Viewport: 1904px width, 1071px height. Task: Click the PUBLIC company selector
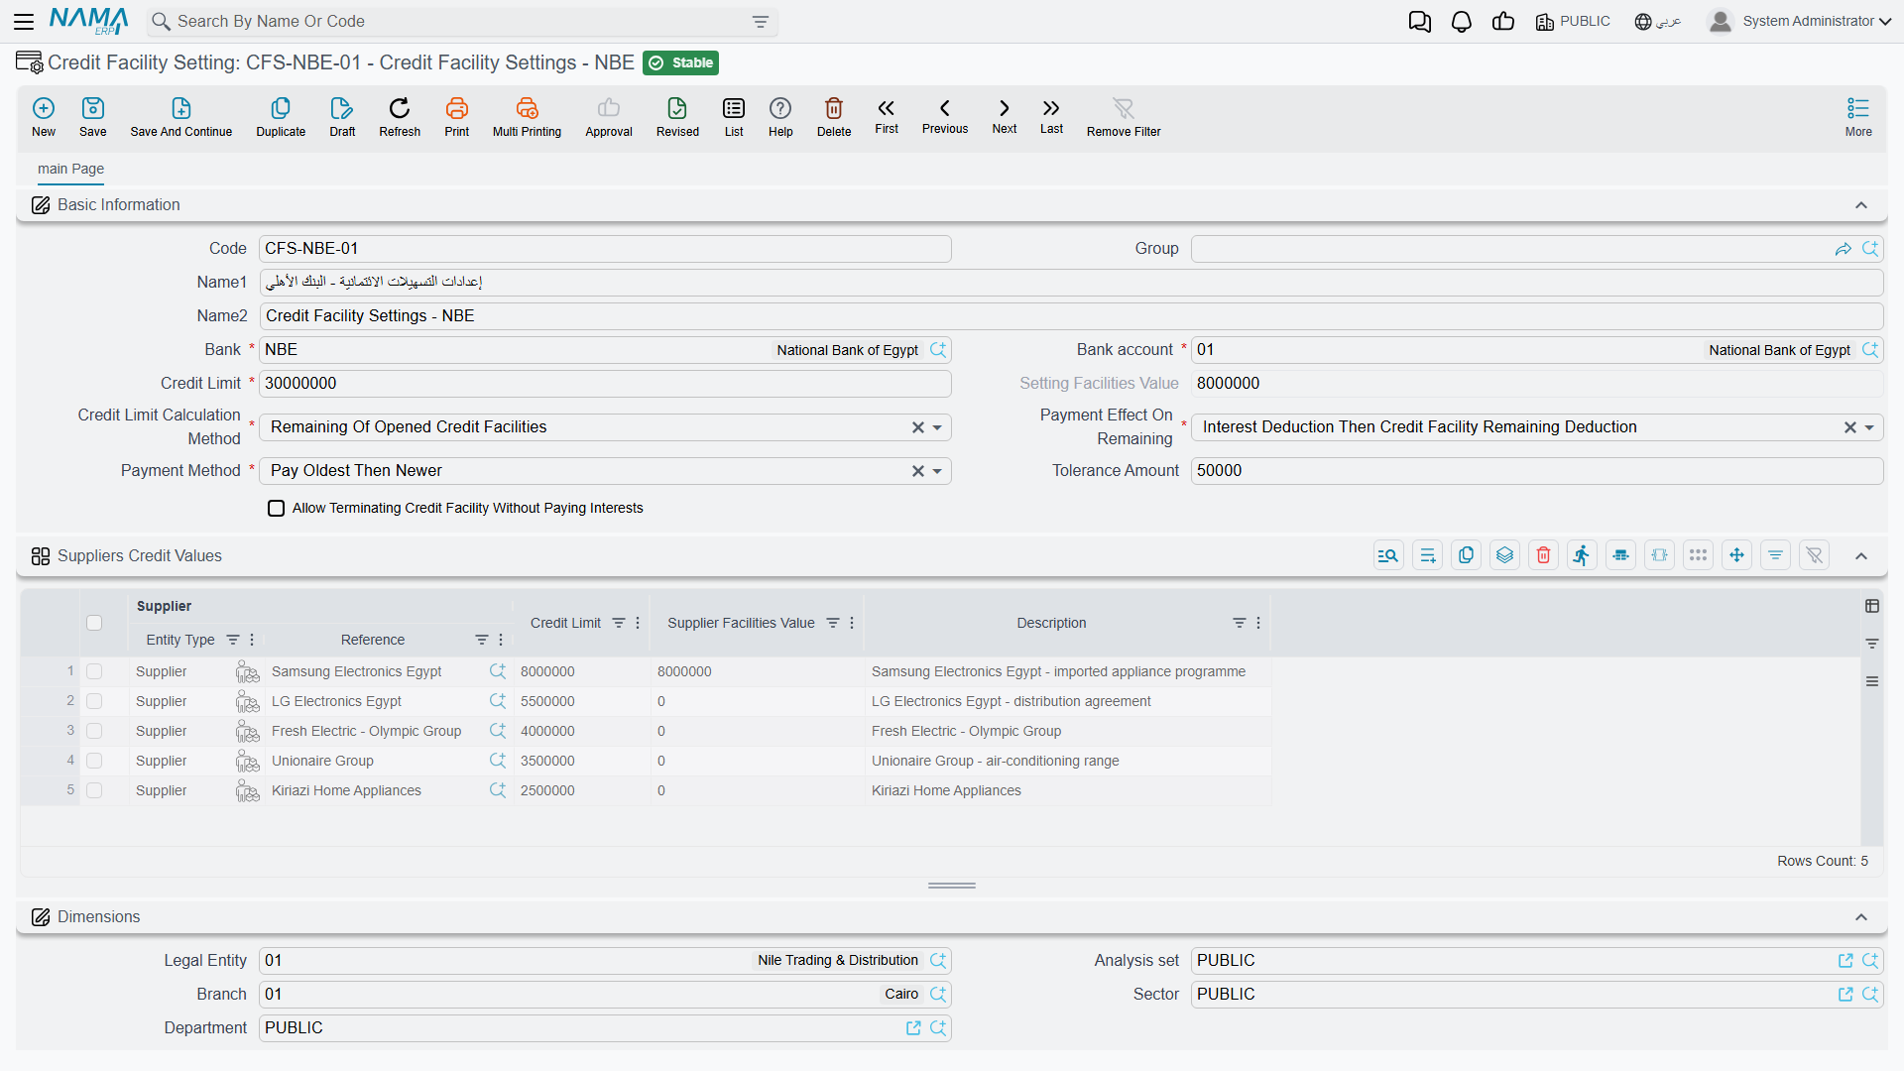(x=1573, y=22)
